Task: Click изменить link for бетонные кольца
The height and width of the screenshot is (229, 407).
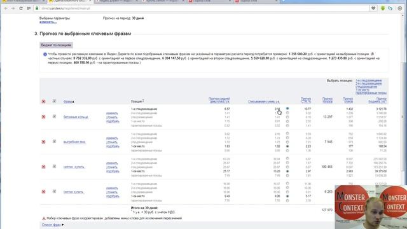Action: point(112,113)
